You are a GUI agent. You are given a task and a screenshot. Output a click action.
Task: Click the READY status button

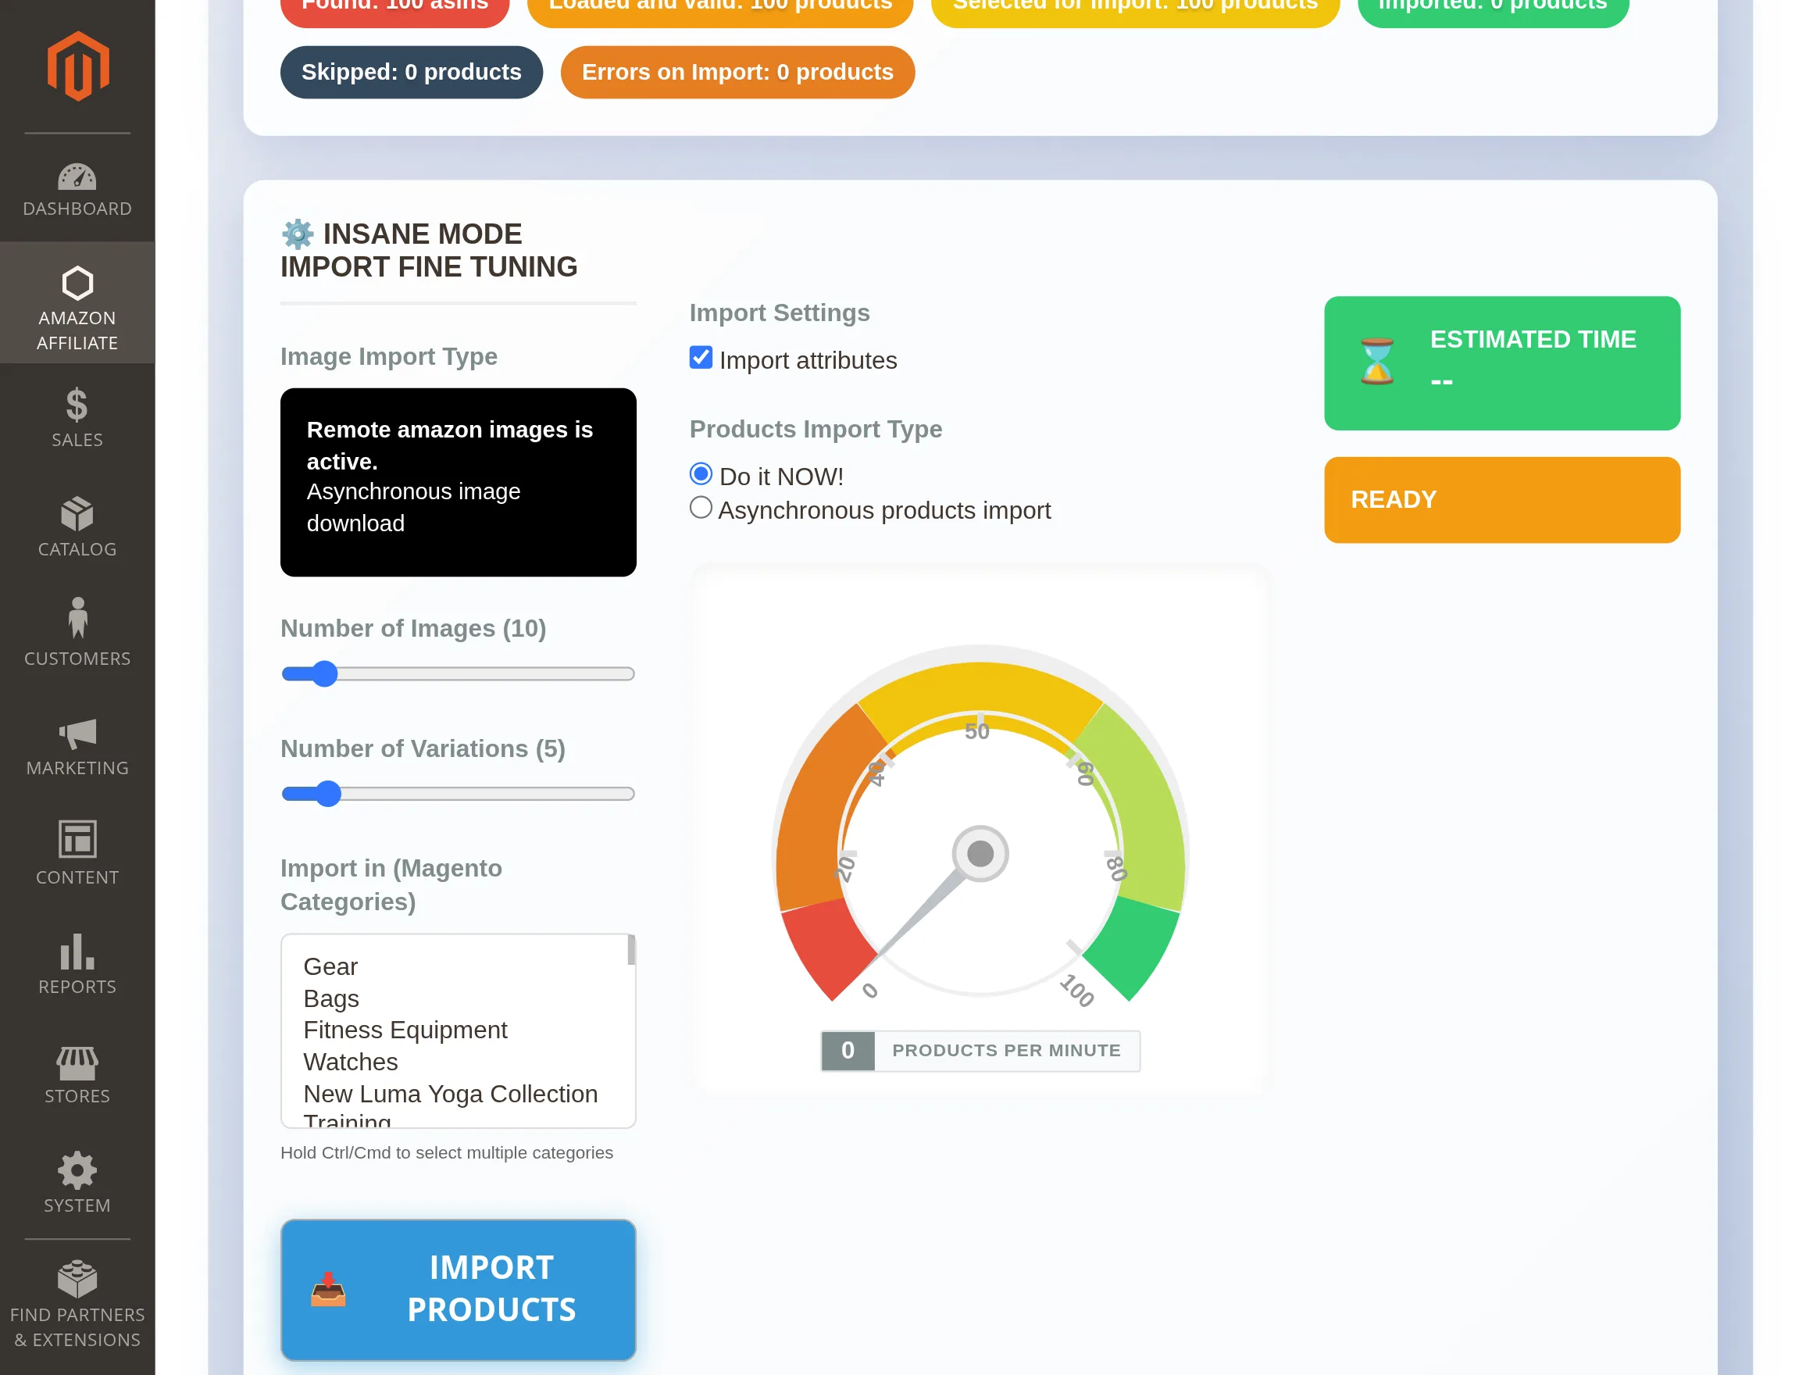(1502, 500)
